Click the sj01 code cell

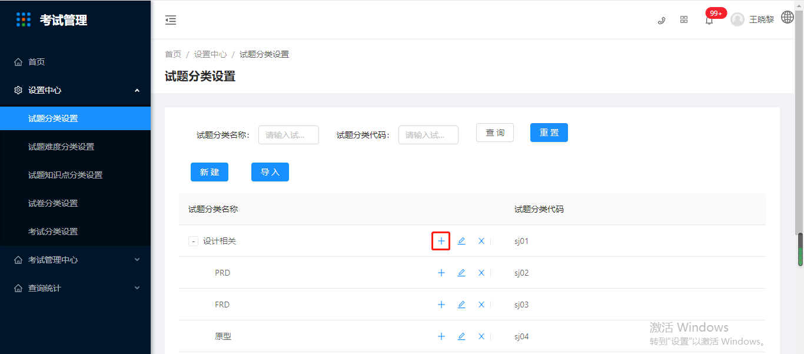click(x=521, y=241)
